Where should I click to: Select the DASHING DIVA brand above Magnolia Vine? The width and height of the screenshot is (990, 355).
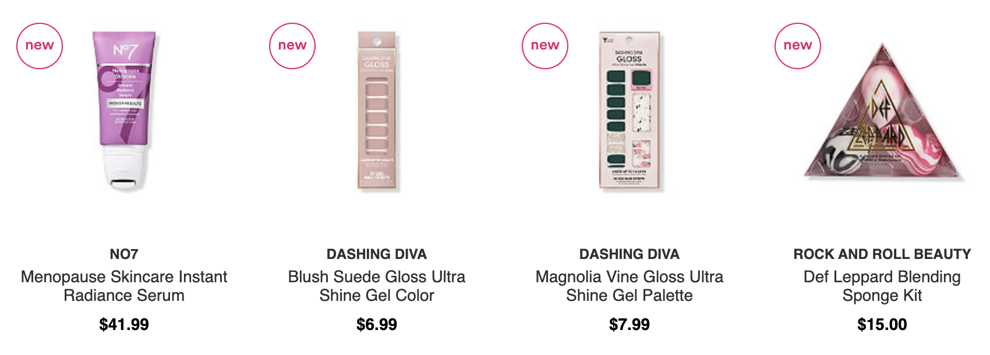coord(630,254)
